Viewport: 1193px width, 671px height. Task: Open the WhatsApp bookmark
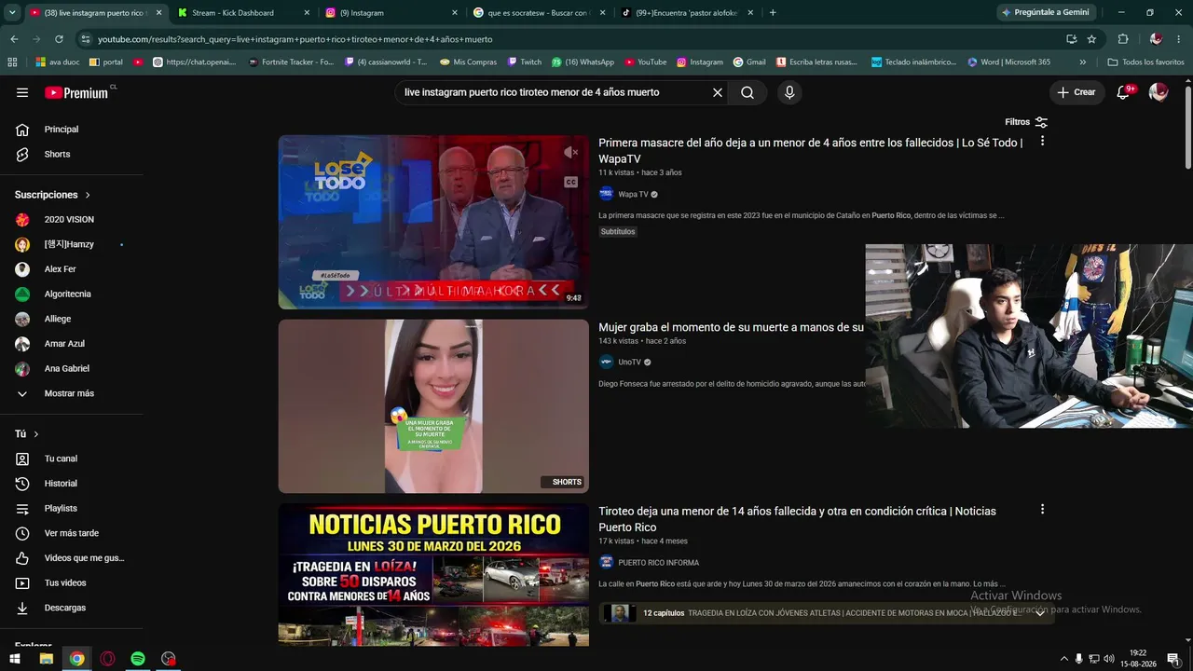[583, 62]
